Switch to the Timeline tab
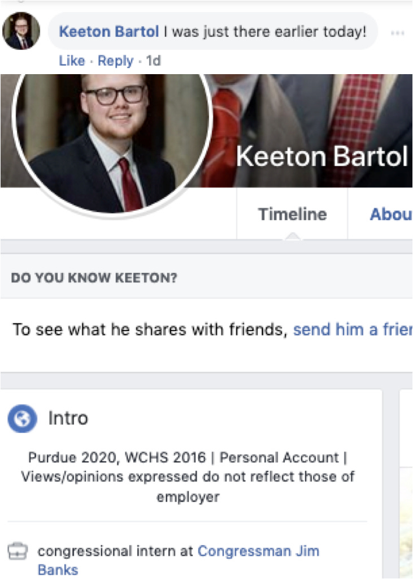Viewport: 413px width, 579px height. pyautogui.click(x=292, y=214)
